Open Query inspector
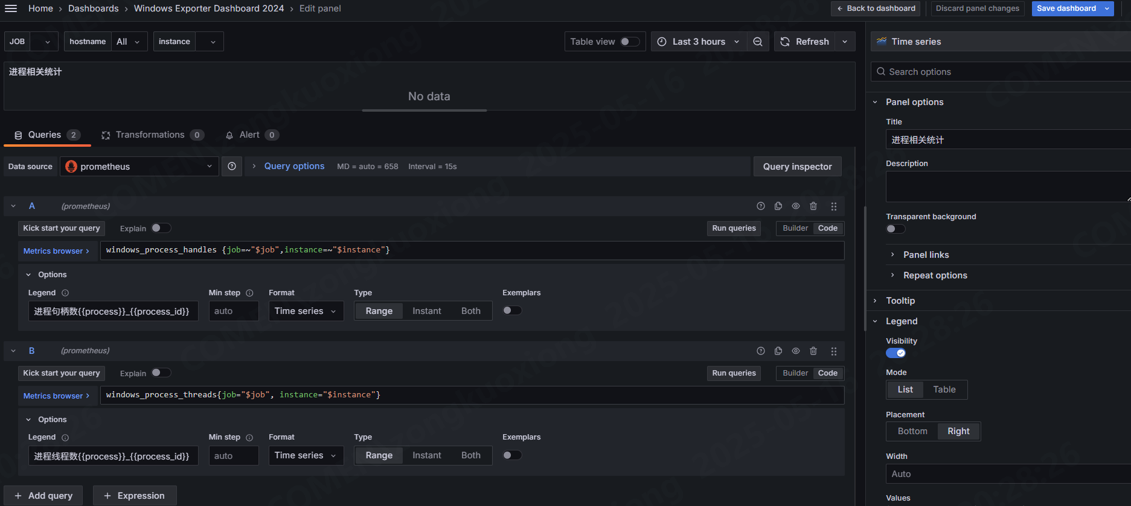The width and height of the screenshot is (1131, 506). coord(797,167)
